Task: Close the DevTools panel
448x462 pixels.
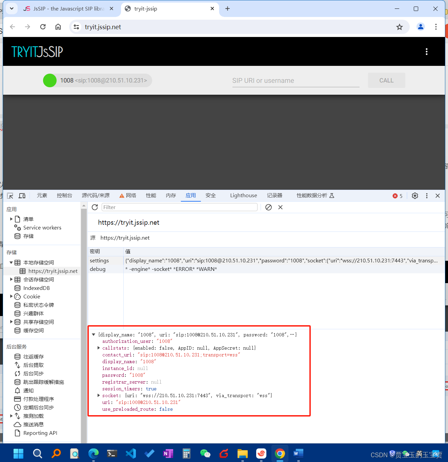Action: 437,196
